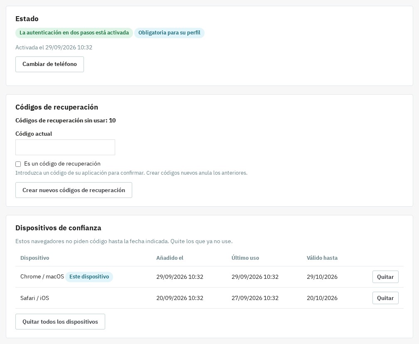Screen dimensions: 419x344
Task: Focus the Código actual input field
Action: click(x=65, y=147)
